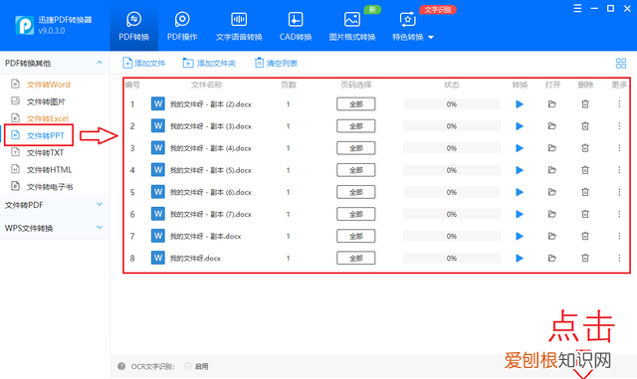The image size is (637, 379).
Task: Click the 添加文件夹 button
Action: tap(209, 63)
